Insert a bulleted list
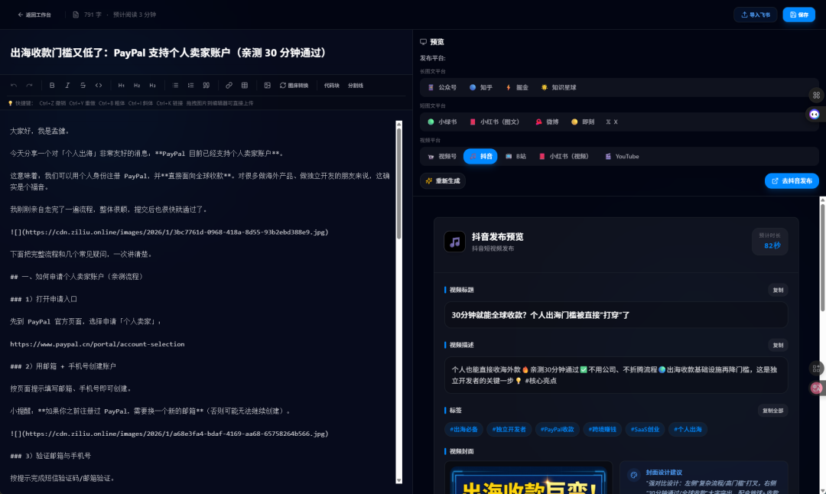Image resolution: width=826 pixels, height=494 pixels. tap(175, 86)
